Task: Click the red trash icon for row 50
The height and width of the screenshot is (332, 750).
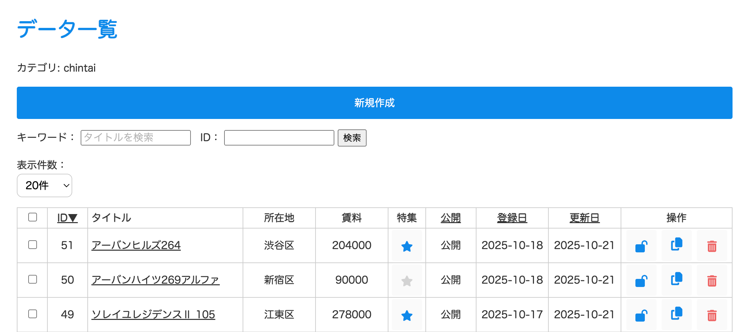Action: (712, 281)
